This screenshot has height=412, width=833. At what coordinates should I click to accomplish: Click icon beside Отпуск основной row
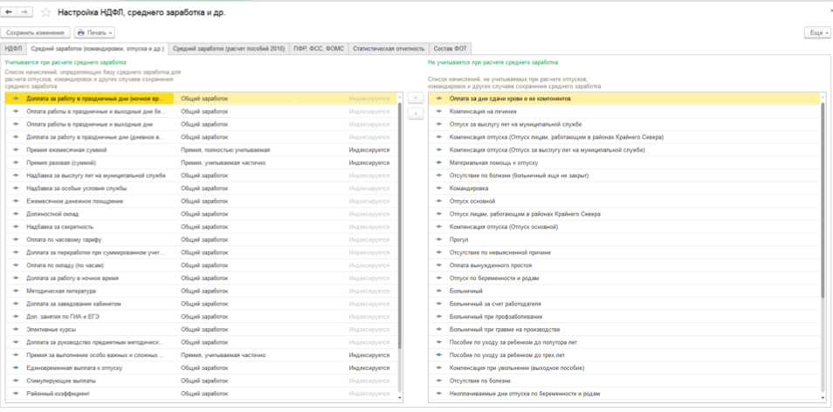pyautogui.click(x=439, y=202)
